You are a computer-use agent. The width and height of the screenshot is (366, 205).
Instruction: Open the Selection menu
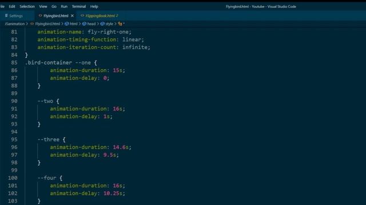[27, 6]
